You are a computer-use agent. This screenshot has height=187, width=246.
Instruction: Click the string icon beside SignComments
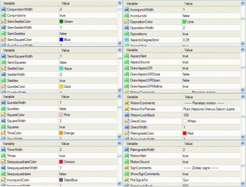(x=126, y=168)
